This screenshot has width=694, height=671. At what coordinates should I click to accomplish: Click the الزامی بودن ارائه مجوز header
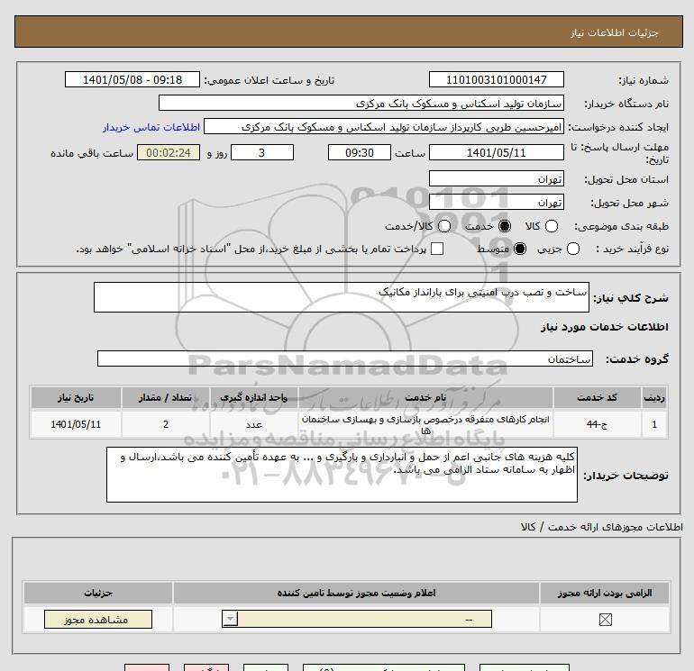click(x=605, y=593)
